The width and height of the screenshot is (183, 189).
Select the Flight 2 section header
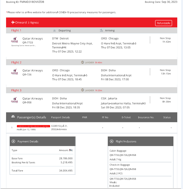91,62
